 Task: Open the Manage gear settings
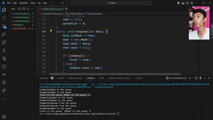click(x=4, y=117)
